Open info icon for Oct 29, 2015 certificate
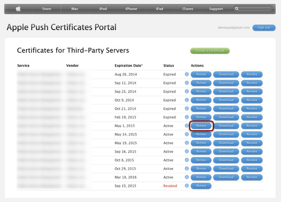The height and width of the screenshot is (202, 281). point(187,169)
